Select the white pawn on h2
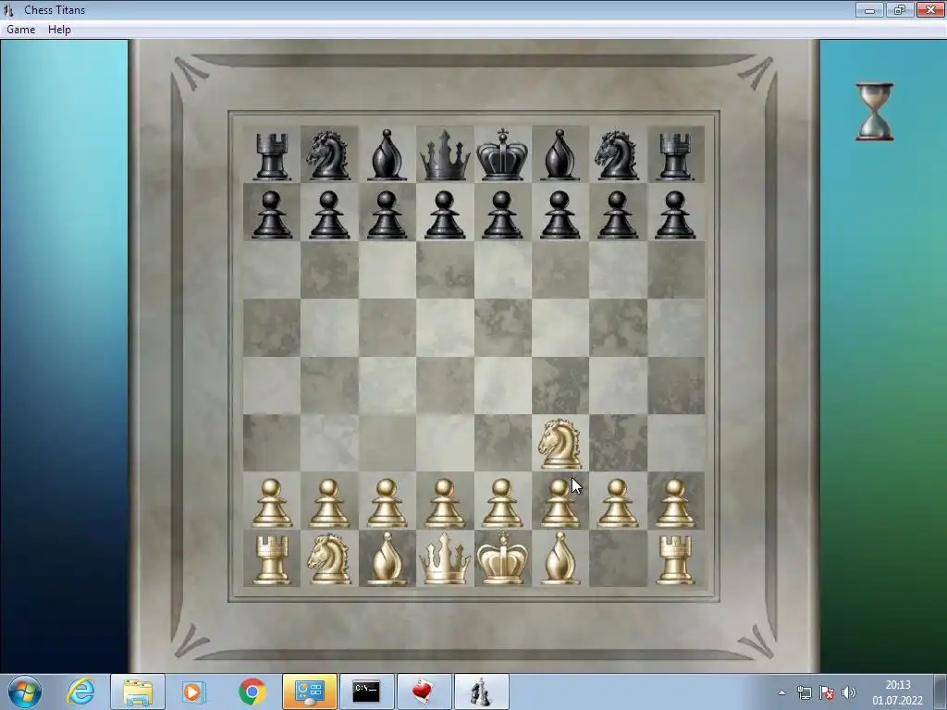947x710 pixels. click(674, 503)
